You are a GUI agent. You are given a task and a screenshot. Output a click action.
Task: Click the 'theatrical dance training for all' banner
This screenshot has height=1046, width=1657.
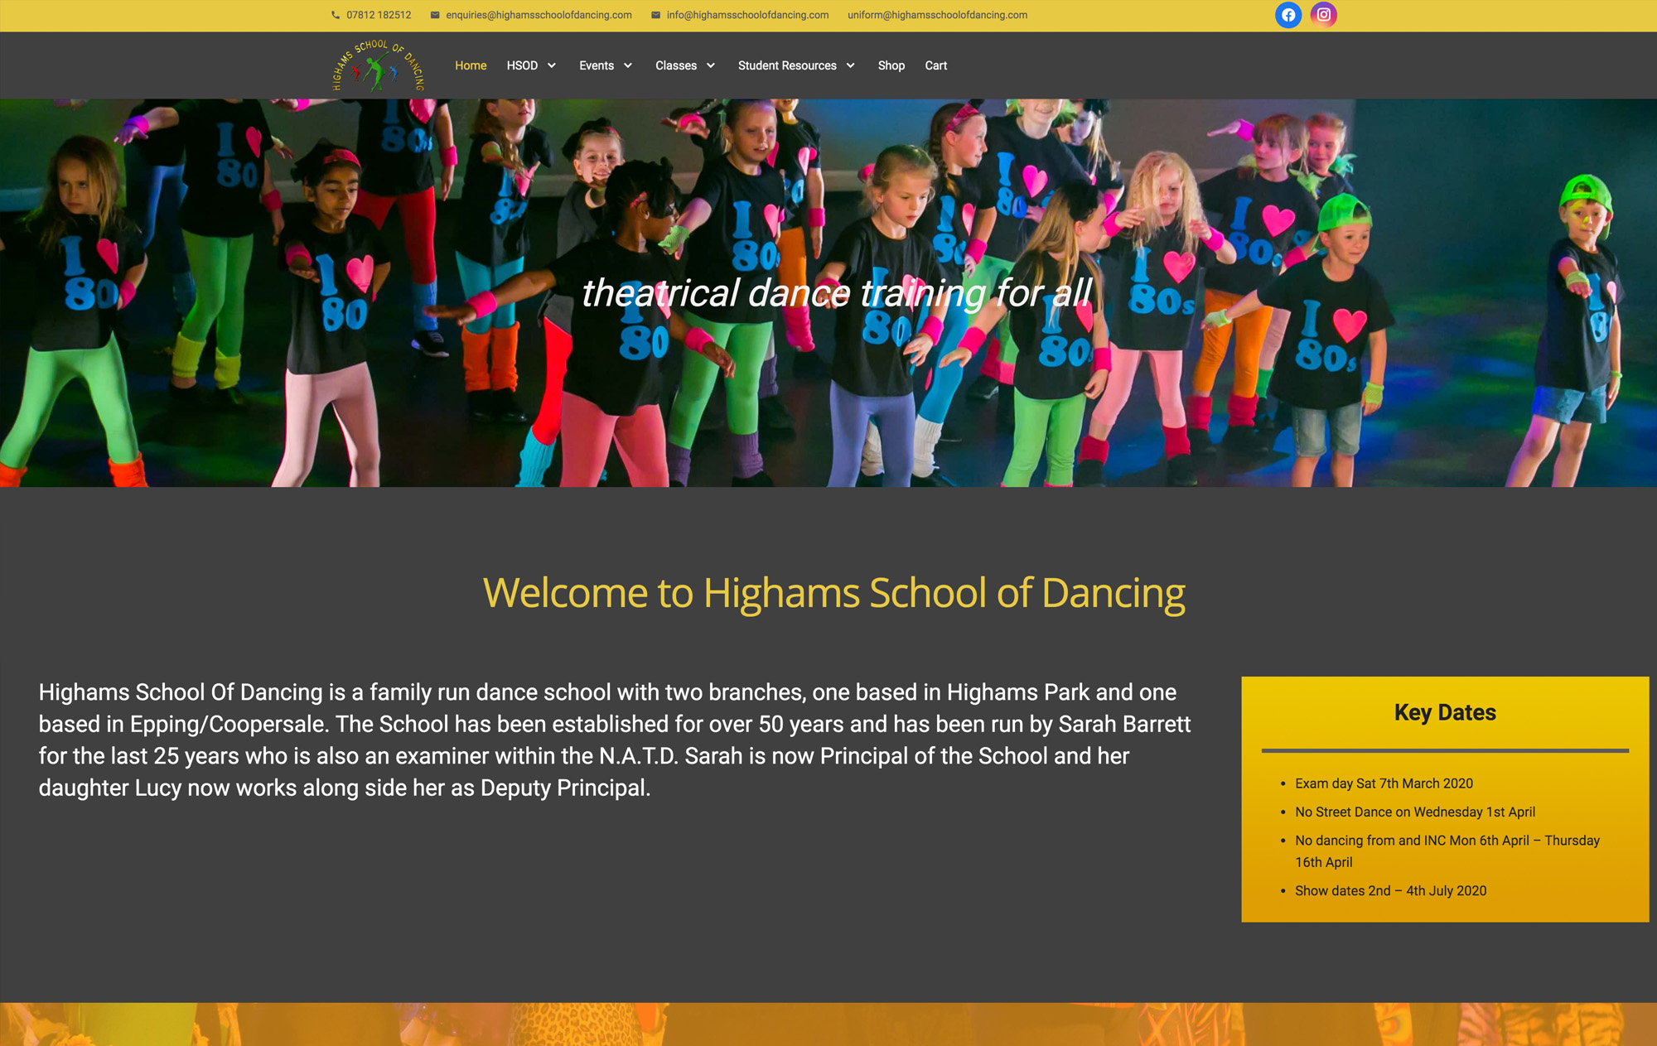pyautogui.click(x=837, y=293)
